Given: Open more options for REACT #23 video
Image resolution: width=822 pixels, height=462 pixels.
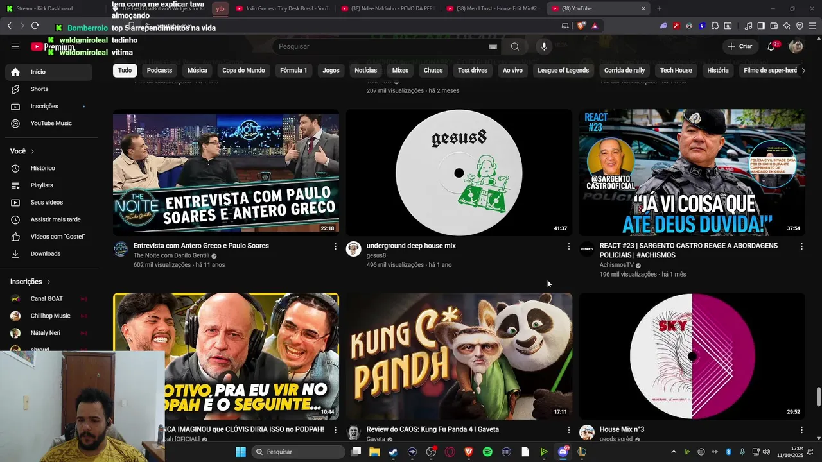Looking at the screenshot, I should pos(801,246).
